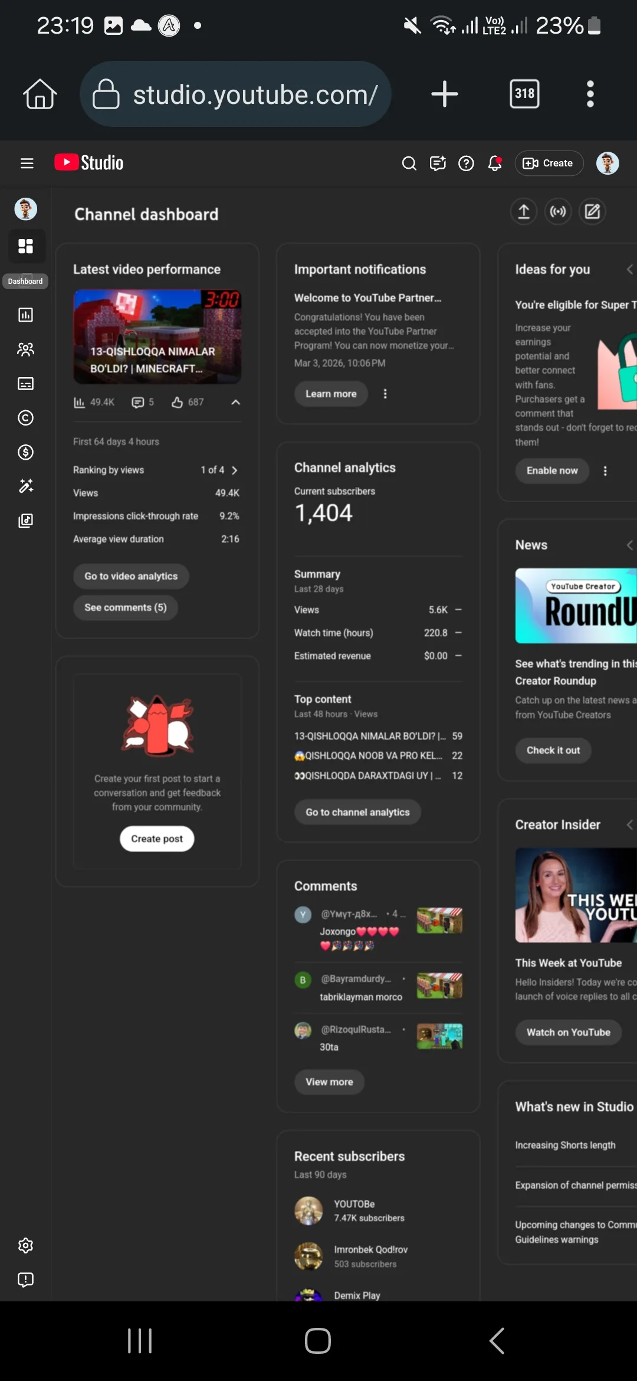Open Creator Roundup news image

[576, 606]
